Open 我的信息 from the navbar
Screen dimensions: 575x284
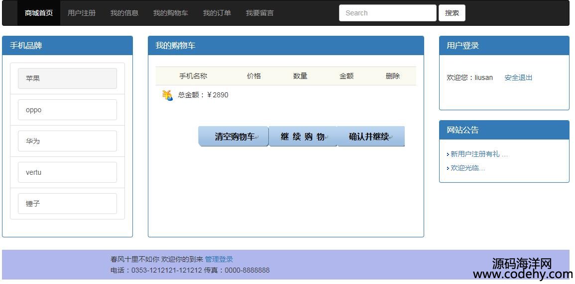pos(124,13)
